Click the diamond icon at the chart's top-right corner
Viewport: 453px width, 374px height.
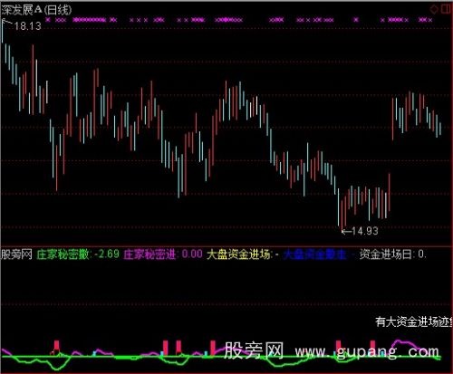click(434, 9)
